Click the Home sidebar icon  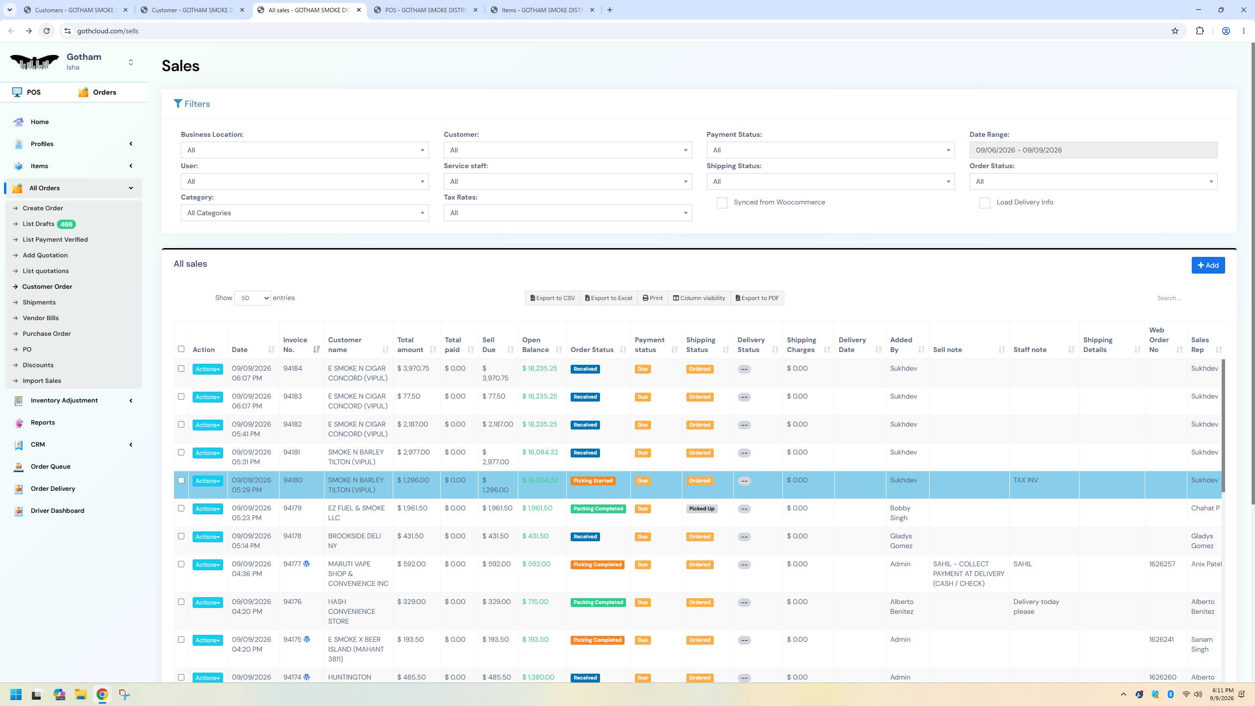click(19, 122)
